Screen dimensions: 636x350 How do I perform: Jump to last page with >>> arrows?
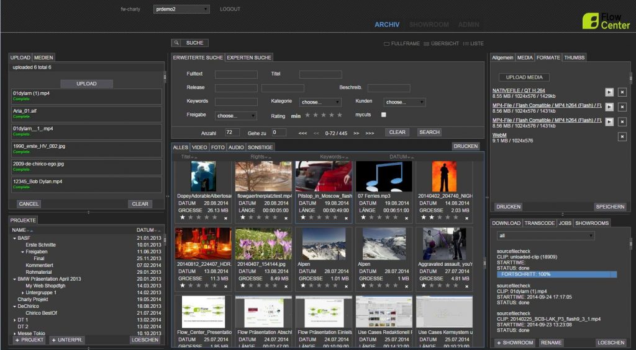(x=370, y=133)
